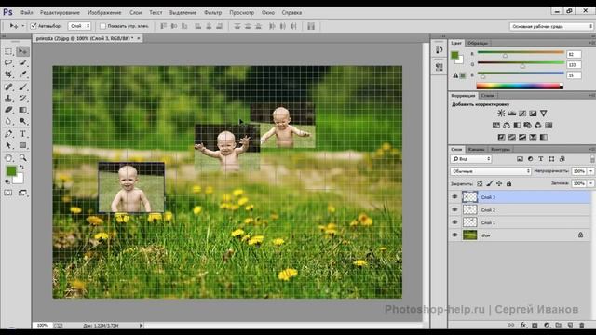Open the Layers (Слои) menu
Screen dimensions: 596x335
pyautogui.click(x=135, y=12)
